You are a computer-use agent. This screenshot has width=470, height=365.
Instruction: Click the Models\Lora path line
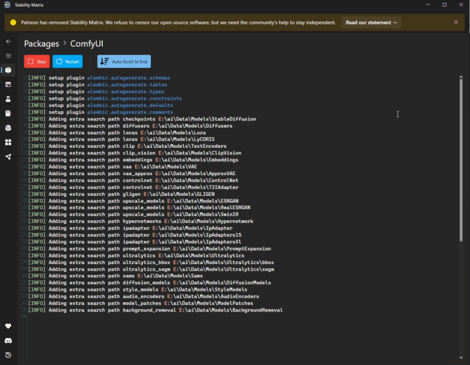[x=117, y=133]
